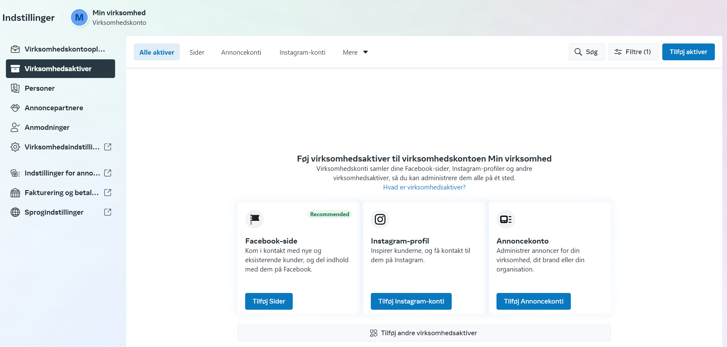Click the magnifier icon in Søg
This screenshot has height=347, width=727.
(578, 52)
